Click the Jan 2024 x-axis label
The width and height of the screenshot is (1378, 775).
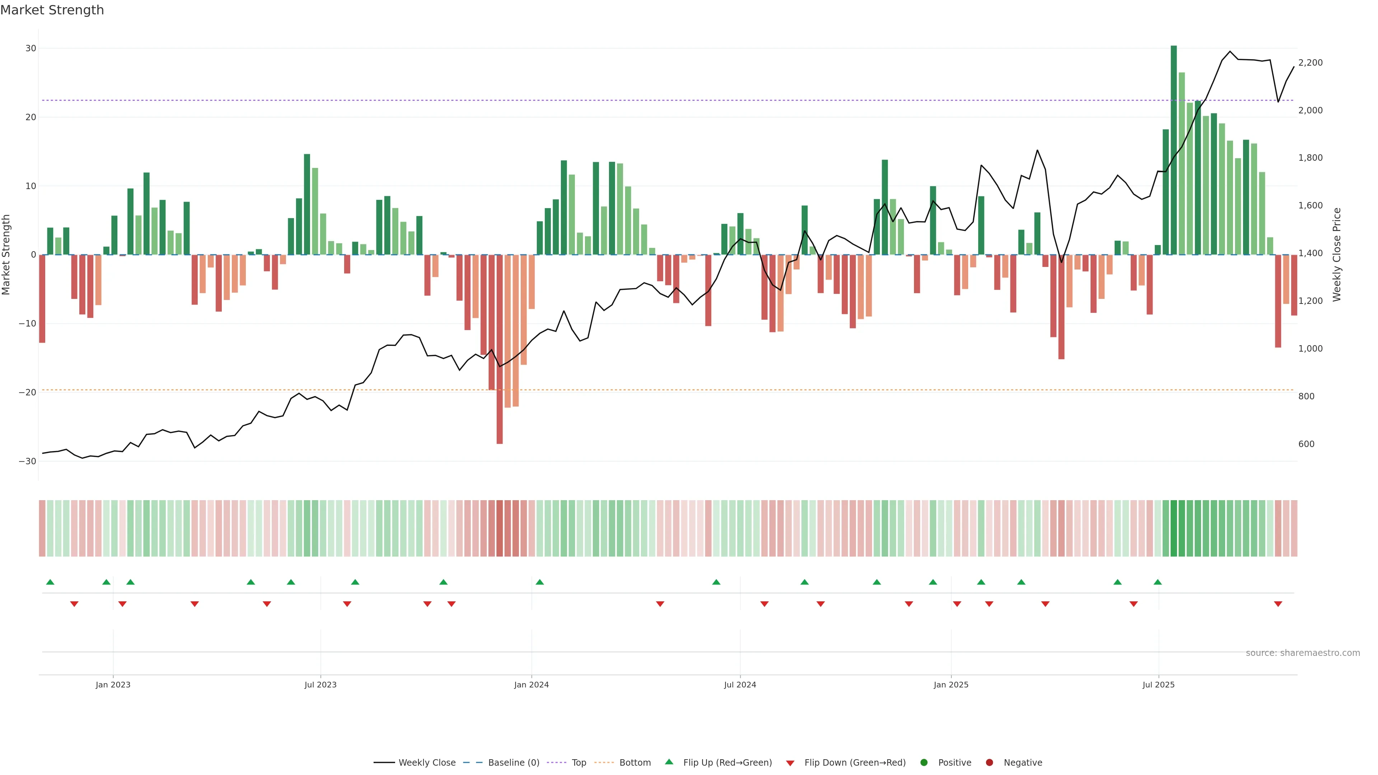pos(531,685)
